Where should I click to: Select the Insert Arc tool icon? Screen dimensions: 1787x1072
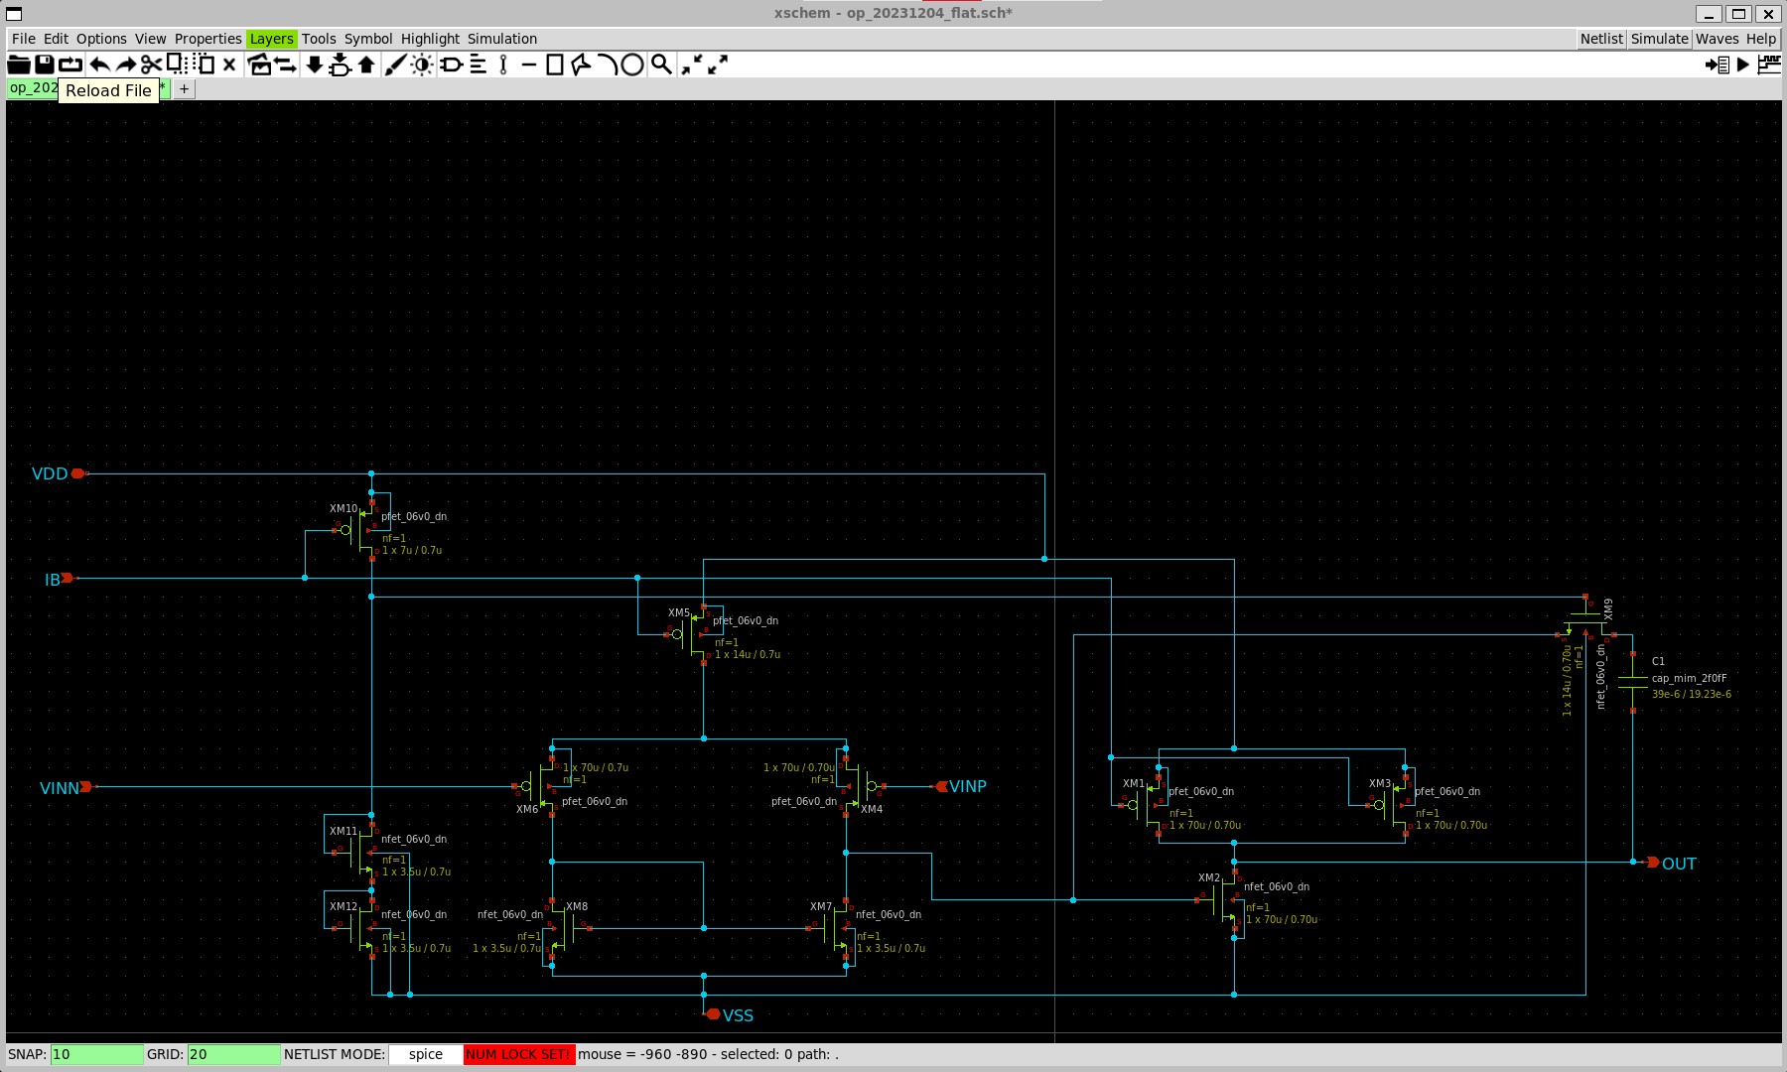click(x=607, y=65)
